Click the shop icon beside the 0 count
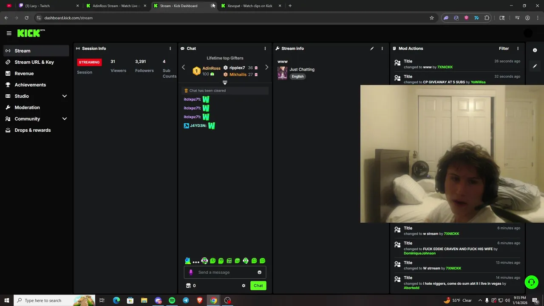 click(188, 286)
